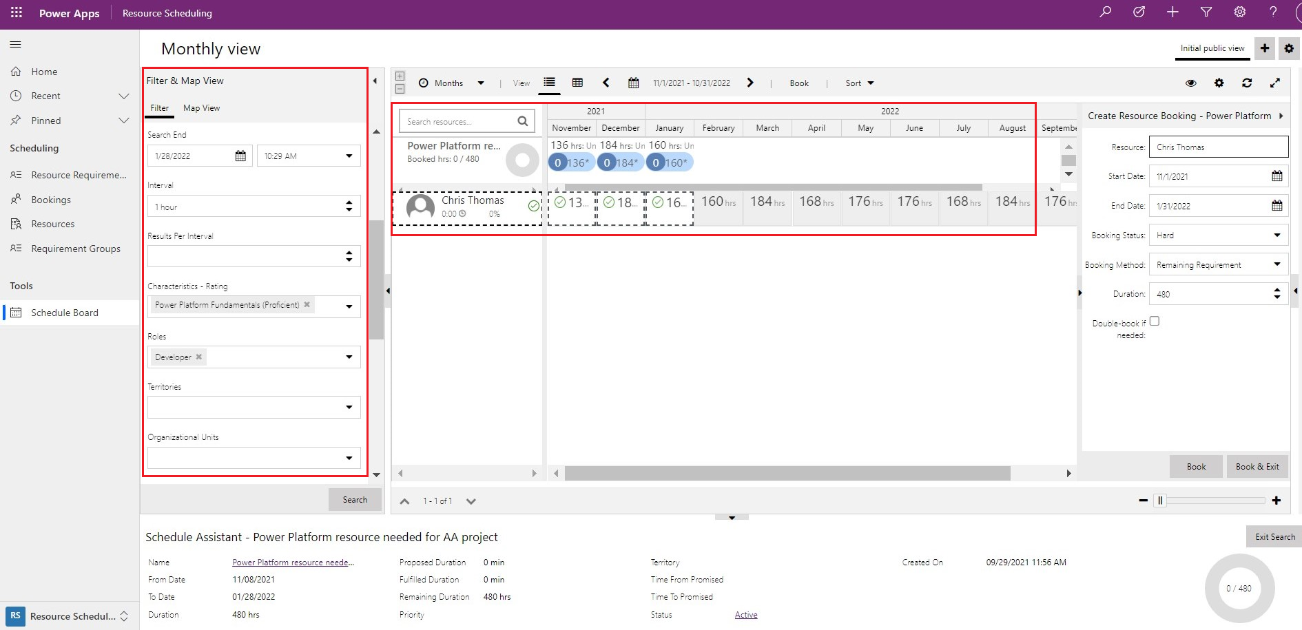The width and height of the screenshot is (1302, 630).
Task: Go to next date range arrow
Action: [750, 83]
